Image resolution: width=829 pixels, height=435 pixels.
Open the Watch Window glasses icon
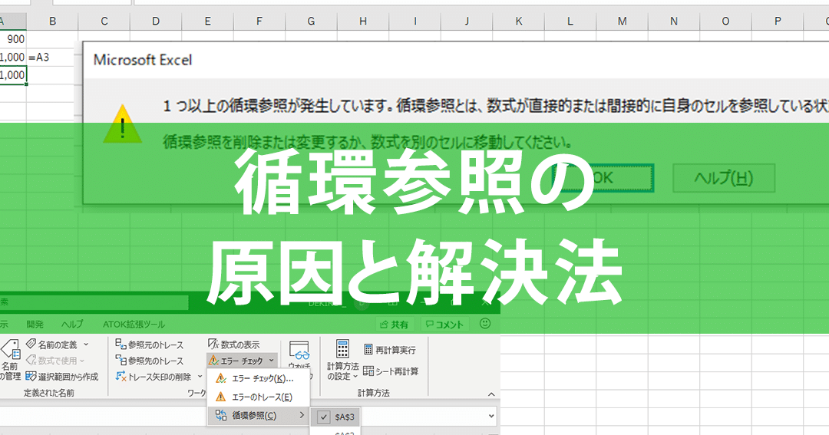coord(299,353)
